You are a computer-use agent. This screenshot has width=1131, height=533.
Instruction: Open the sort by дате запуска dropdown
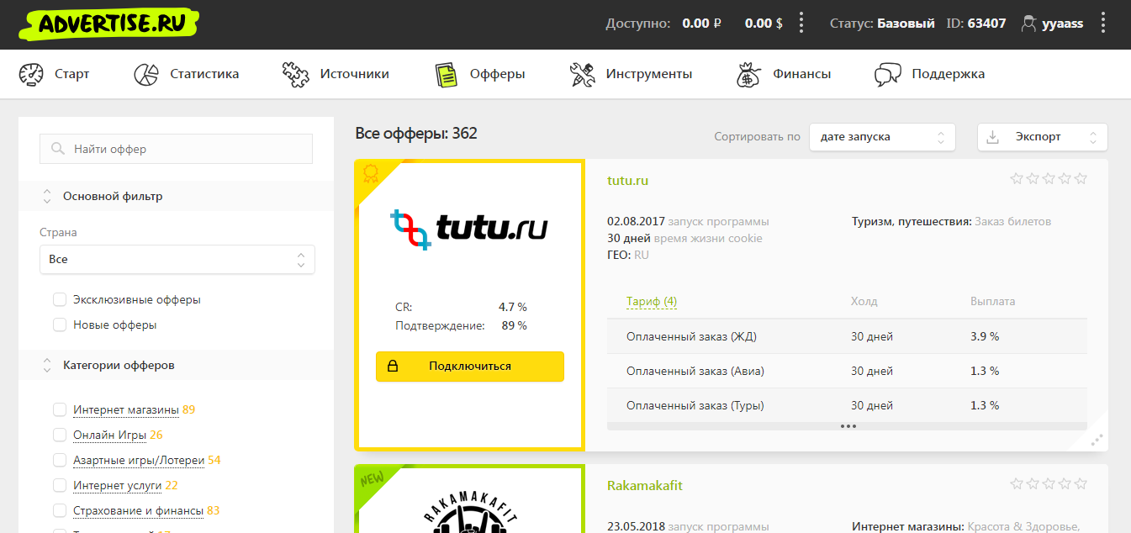point(882,137)
